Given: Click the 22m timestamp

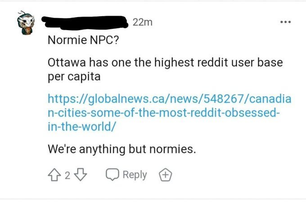Looking at the screenshot, I should click(143, 22).
